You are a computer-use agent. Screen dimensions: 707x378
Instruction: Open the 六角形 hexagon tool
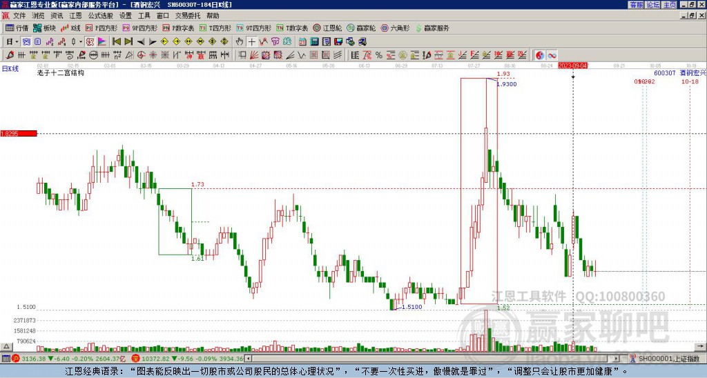point(395,28)
